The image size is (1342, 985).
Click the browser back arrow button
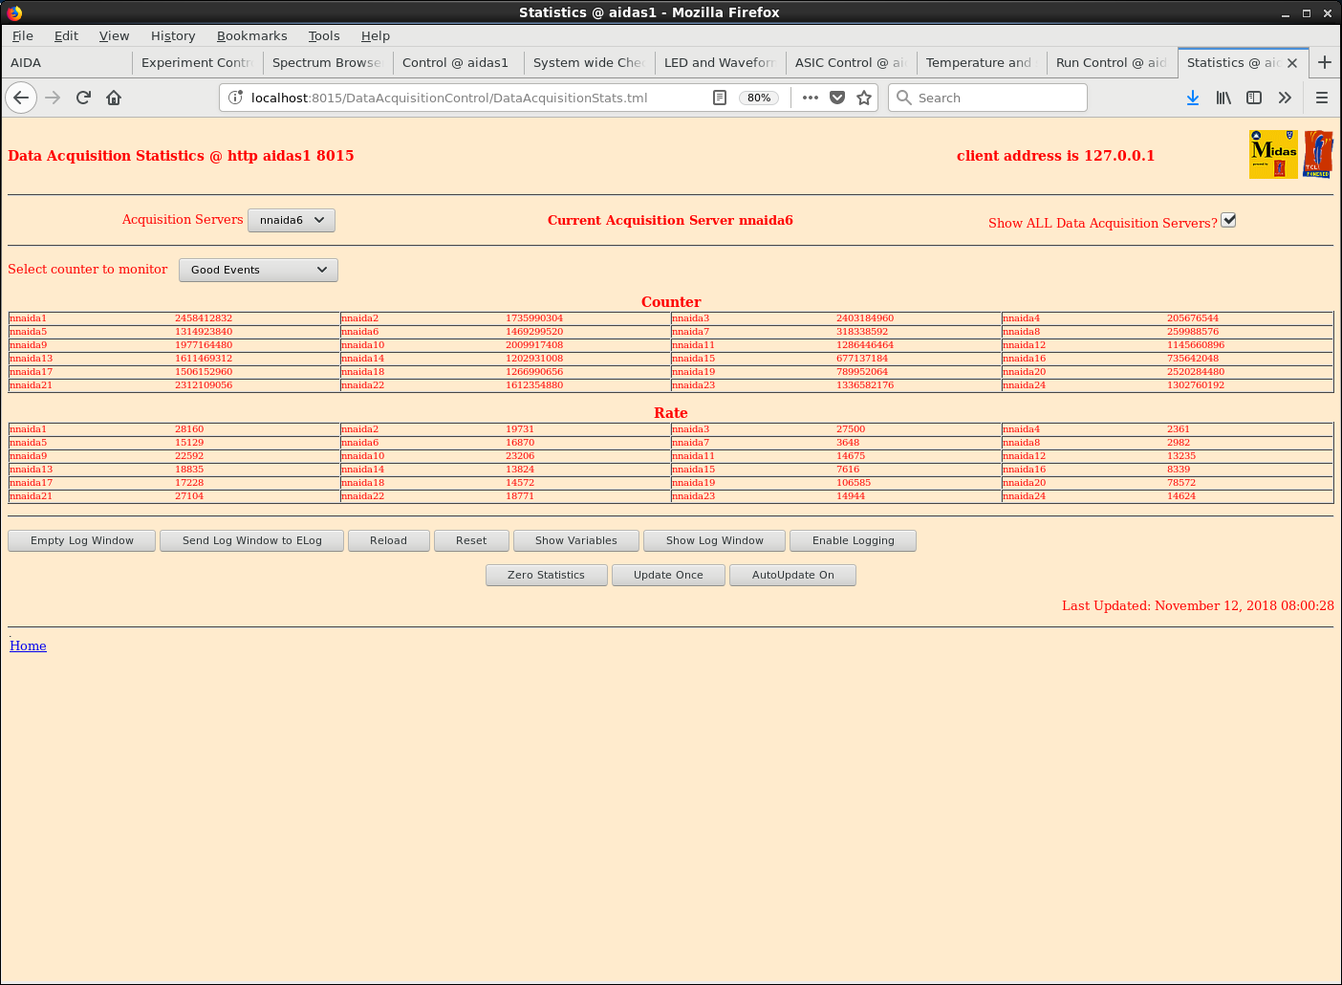[x=21, y=98]
